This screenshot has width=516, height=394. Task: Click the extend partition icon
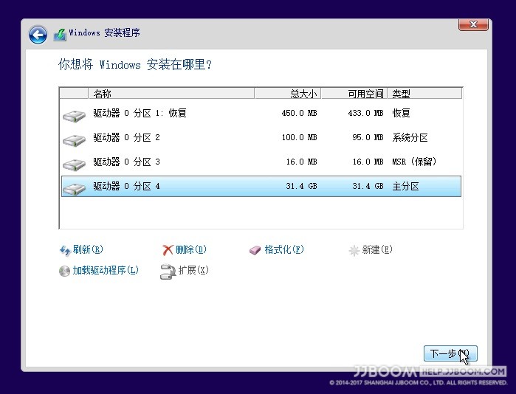pos(168,271)
